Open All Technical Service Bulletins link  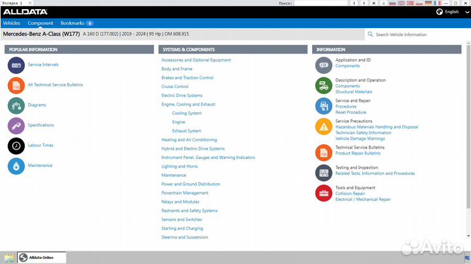(55, 85)
